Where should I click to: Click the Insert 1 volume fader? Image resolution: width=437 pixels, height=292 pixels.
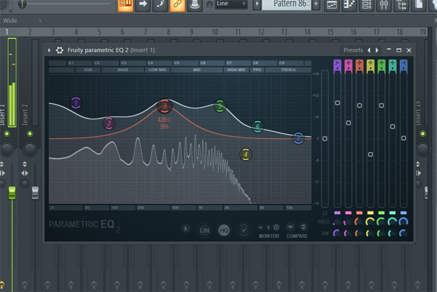(12, 193)
